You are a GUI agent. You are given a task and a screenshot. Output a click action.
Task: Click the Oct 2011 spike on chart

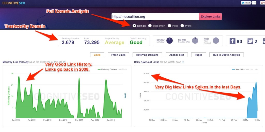[x=79, y=78]
